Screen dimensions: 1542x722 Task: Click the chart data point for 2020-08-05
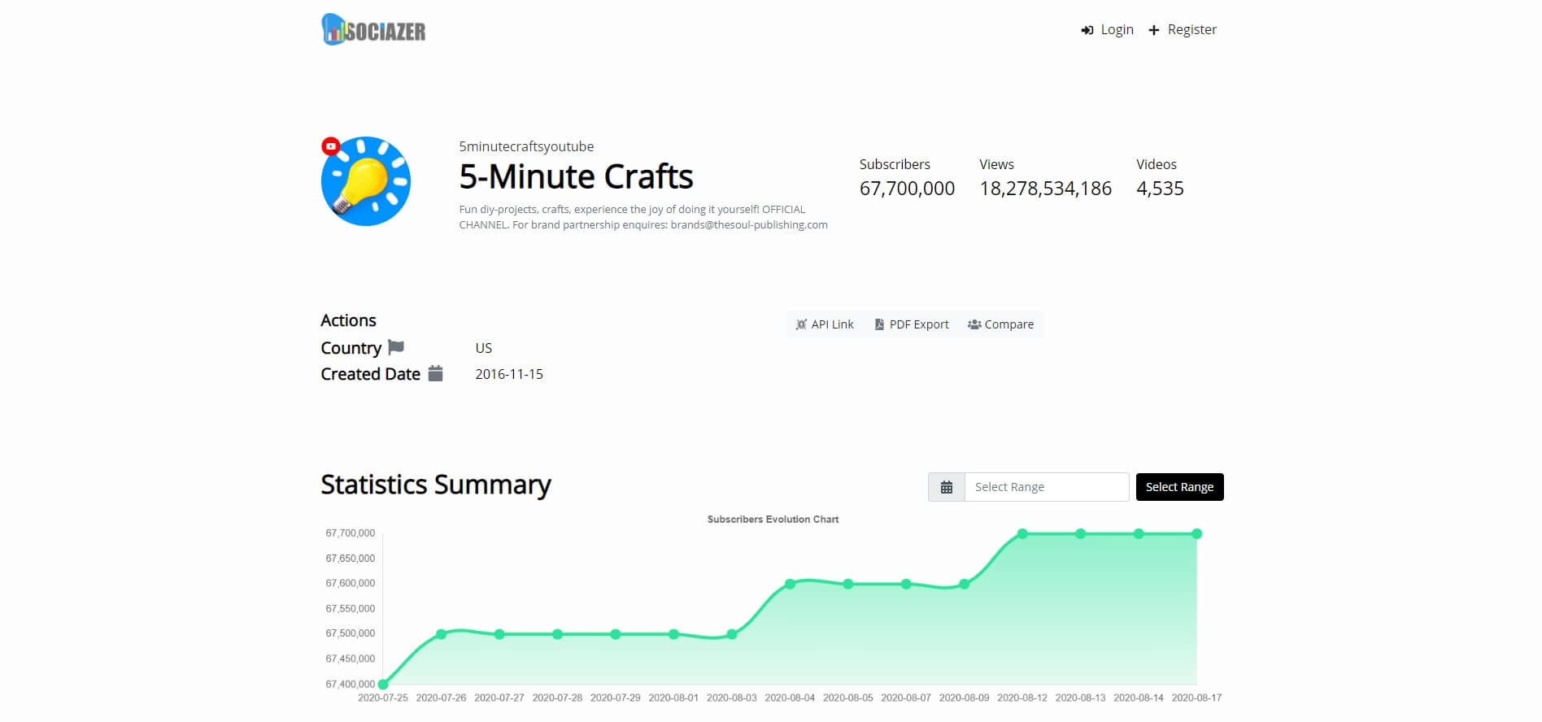click(848, 584)
